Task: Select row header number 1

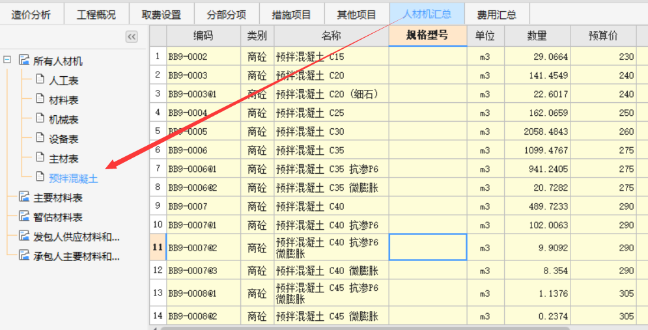Action: coord(158,56)
